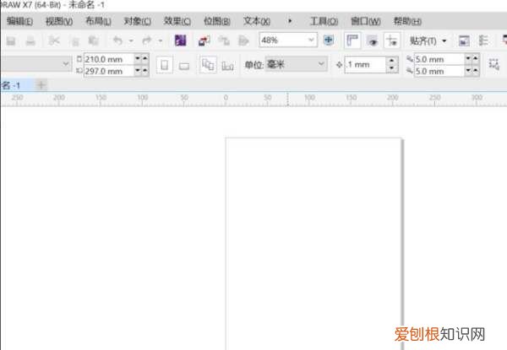This screenshot has height=350, width=507.
Task: Click the Import icon
Action: pos(204,40)
